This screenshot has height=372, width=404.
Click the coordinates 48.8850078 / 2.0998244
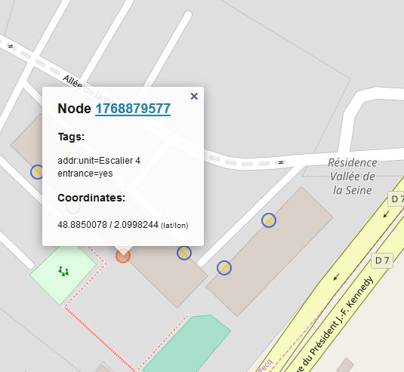tap(108, 225)
